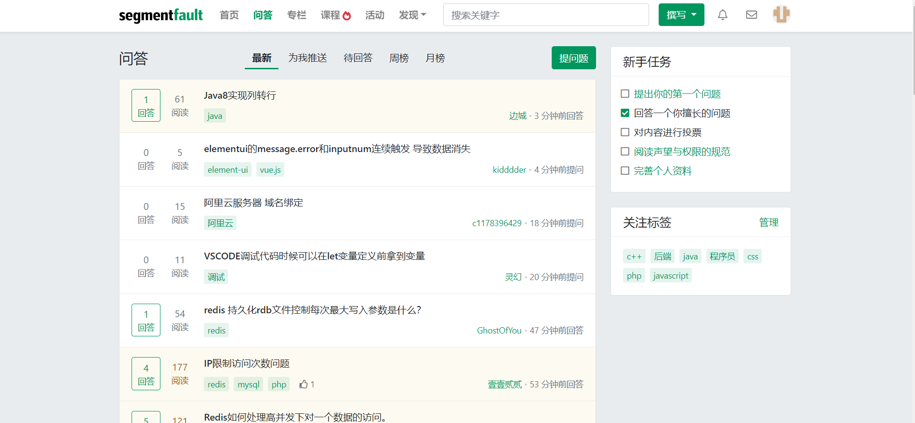Click the segmentfault logo
This screenshot has width=915, height=423.
(161, 15)
